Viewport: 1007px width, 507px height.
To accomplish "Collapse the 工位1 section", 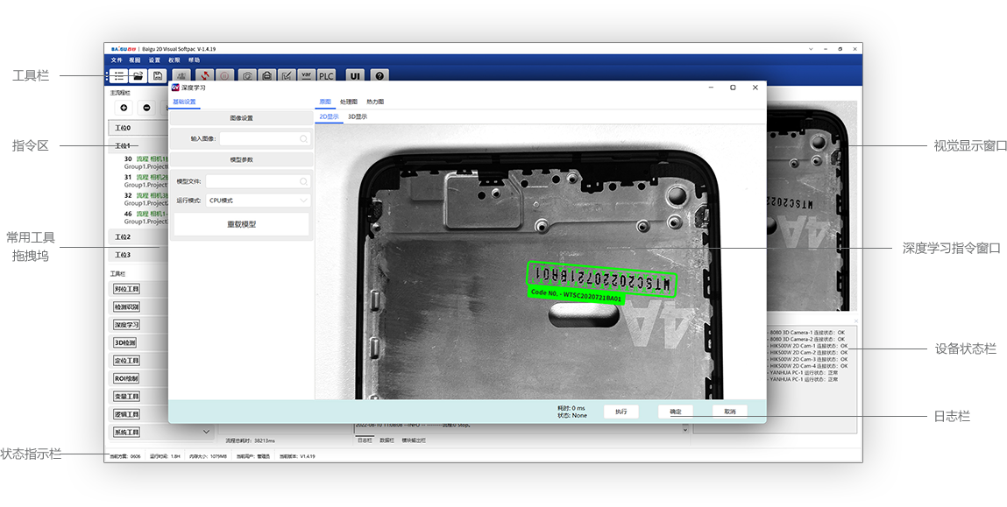I will tap(138, 145).
